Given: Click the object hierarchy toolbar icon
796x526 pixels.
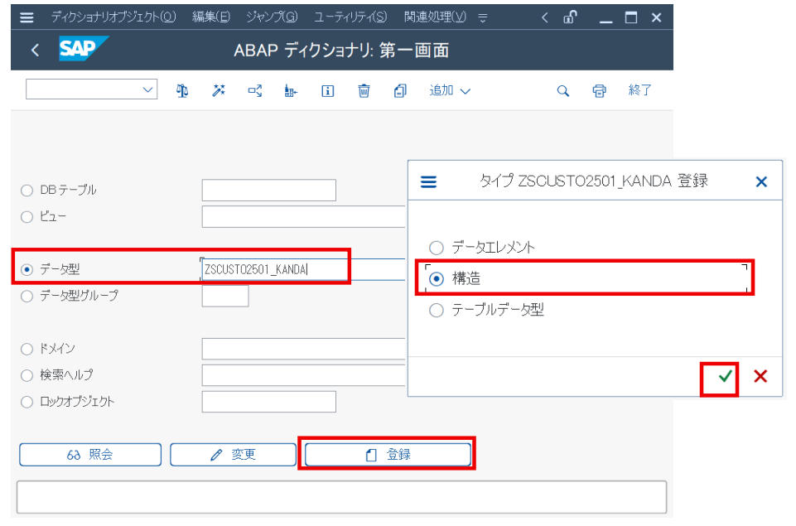Looking at the screenshot, I should pyautogui.click(x=291, y=91).
